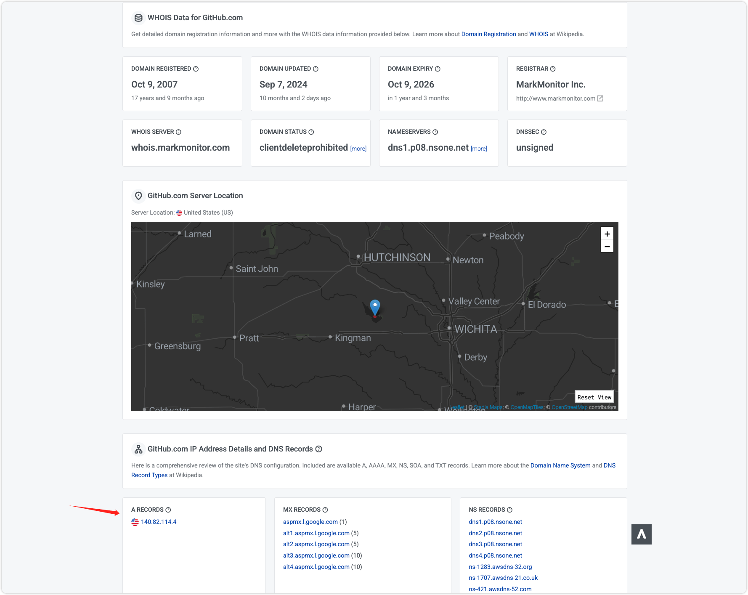
Task: Open aspmx.l.google.com MX record
Action: point(310,522)
